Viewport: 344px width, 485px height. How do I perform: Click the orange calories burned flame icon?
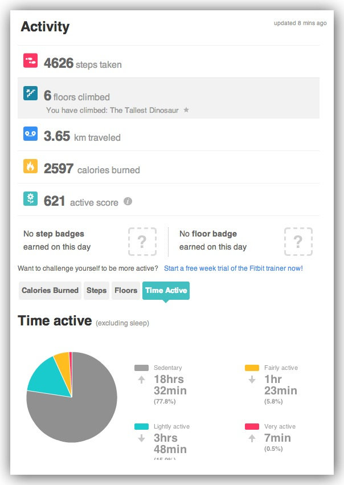(x=30, y=166)
